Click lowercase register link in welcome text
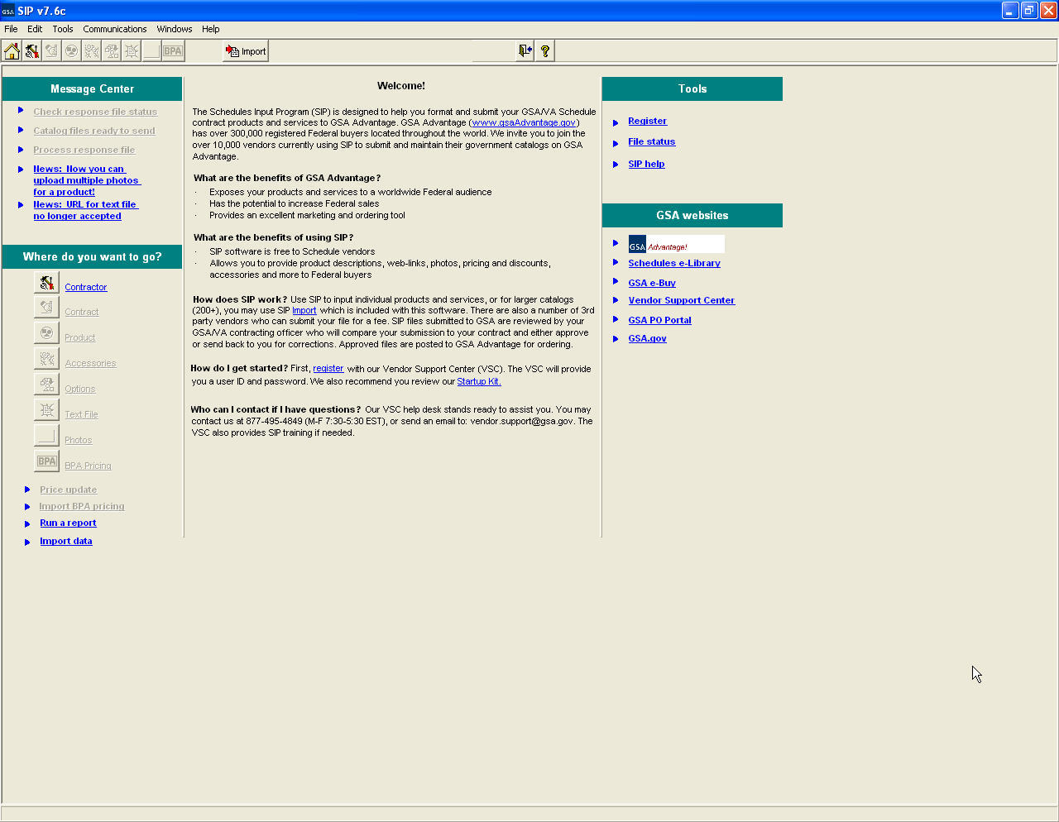Viewport: 1059px width, 822px height. click(x=328, y=368)
